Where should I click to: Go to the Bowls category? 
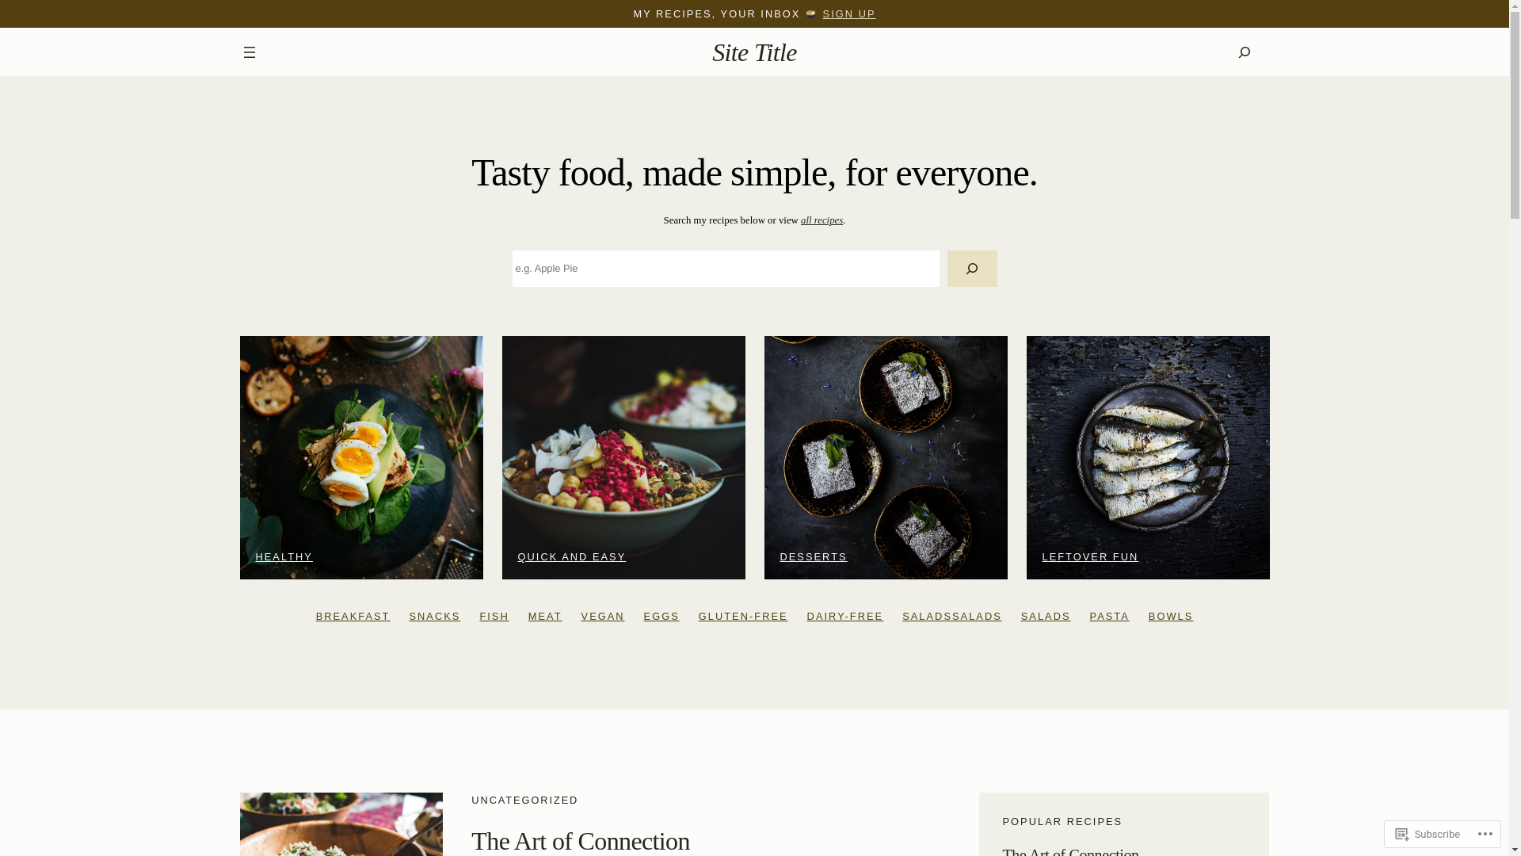pyautogui.click(x=1170, y=617)
